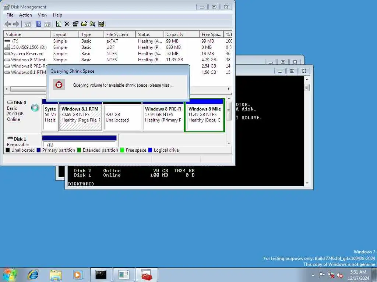This screenshot has width=377, height=282.
Task: Toggle the Show/Hide Action Pane toolbar icon
Action: pyautogui.click(x=47, y=24)
